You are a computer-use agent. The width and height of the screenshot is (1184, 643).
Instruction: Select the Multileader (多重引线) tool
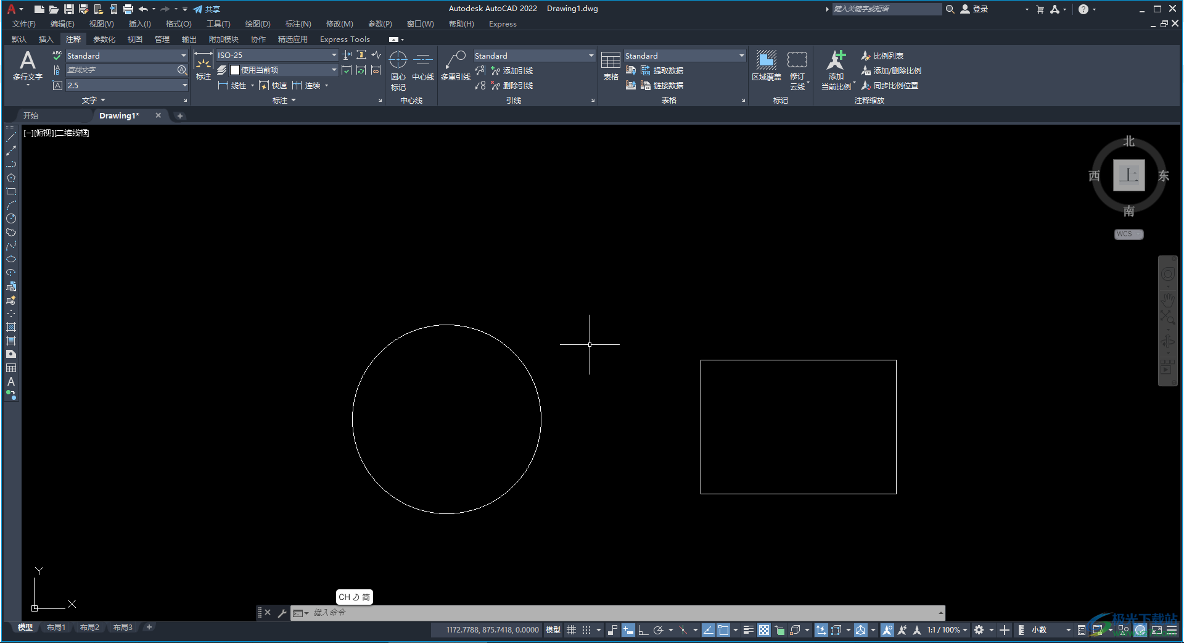[x=456, y=66]
